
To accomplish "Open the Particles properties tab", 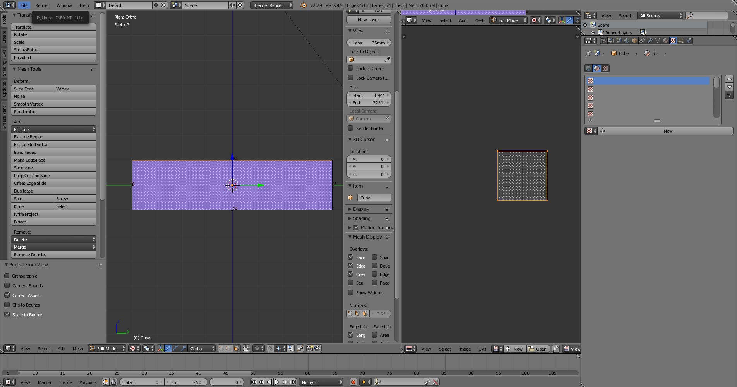I will 681,41.
